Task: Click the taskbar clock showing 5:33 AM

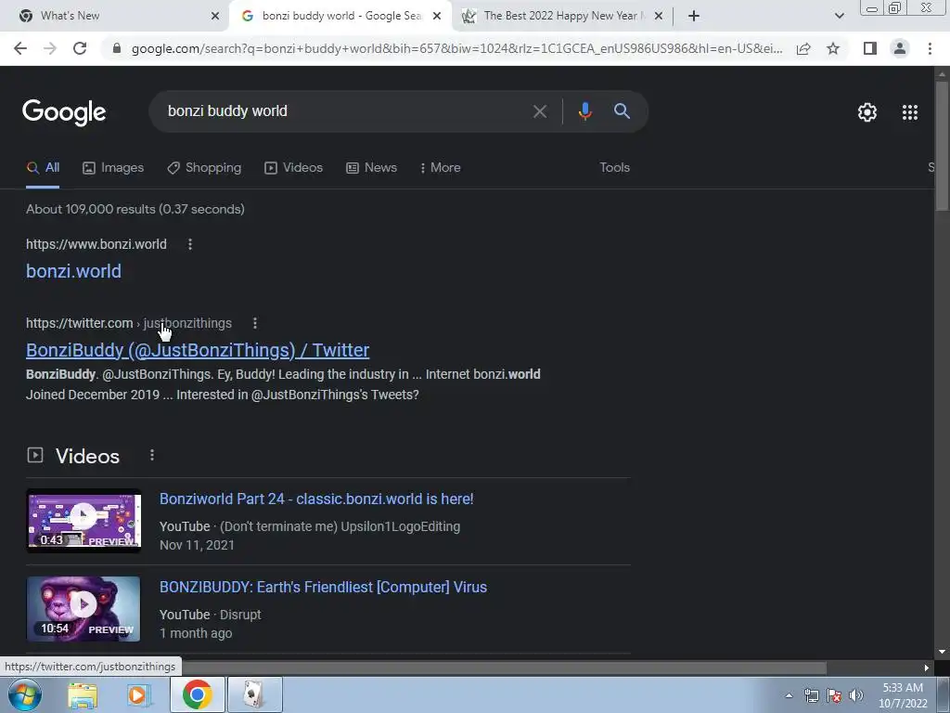Action: [x=903, y=695]
